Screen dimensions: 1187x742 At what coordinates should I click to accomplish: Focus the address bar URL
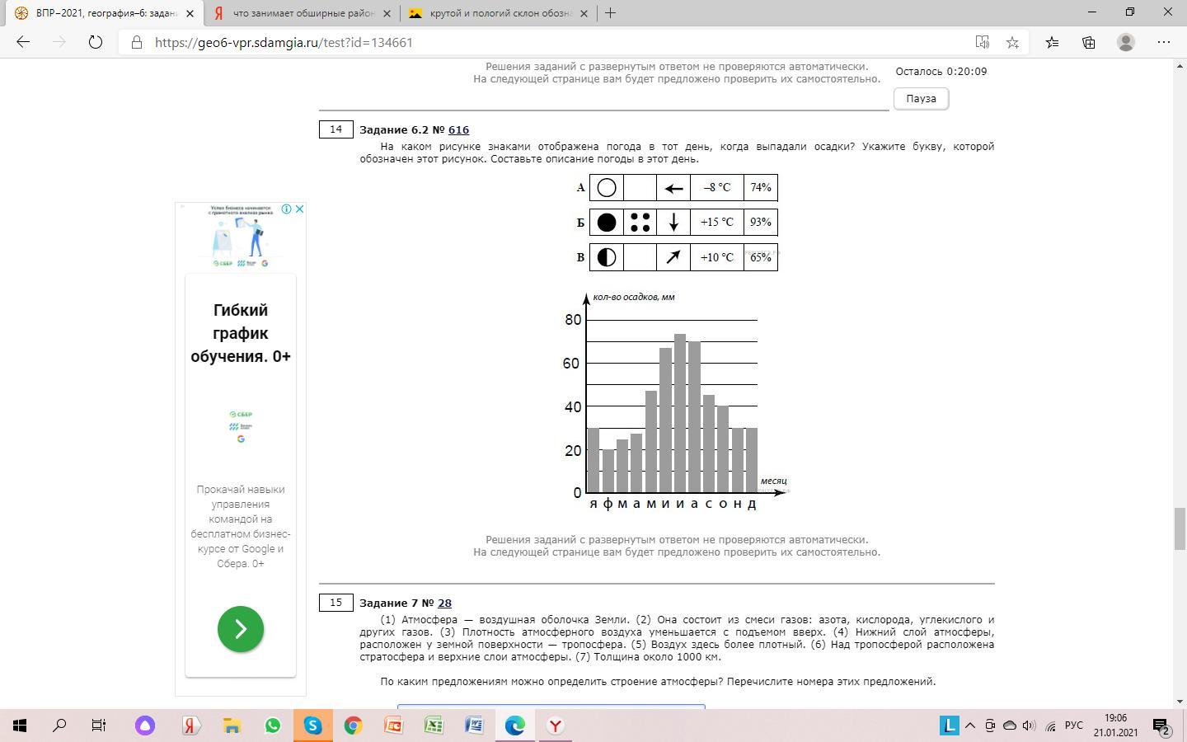284,42
